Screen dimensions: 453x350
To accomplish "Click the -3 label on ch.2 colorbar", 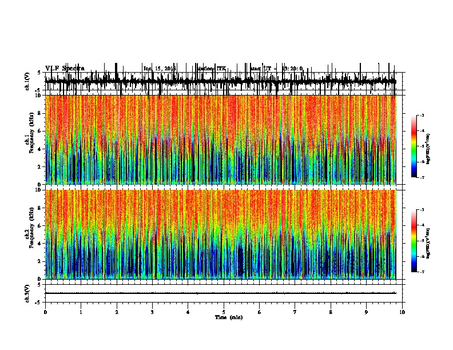I will pyautogui.click(x=422, y=210).
